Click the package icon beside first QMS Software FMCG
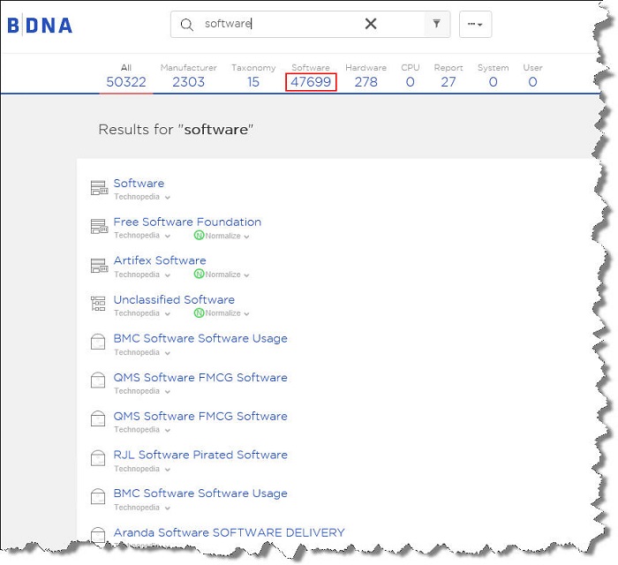The width and height of the screenshot is (618, 565). [98, 380]
